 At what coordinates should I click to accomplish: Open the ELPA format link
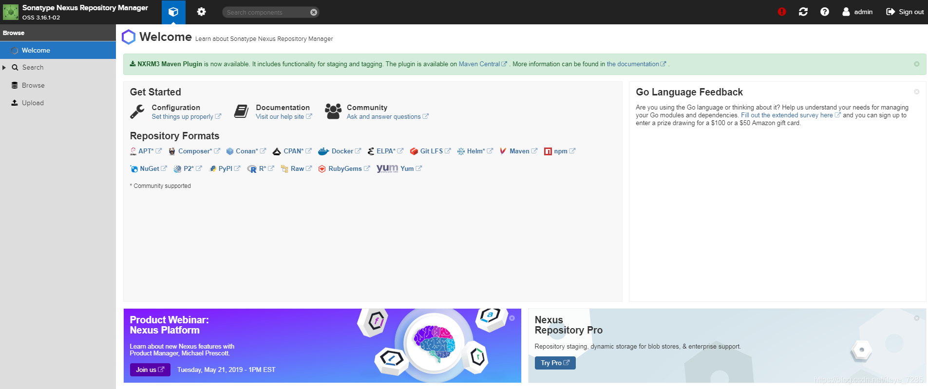(390, 151)
